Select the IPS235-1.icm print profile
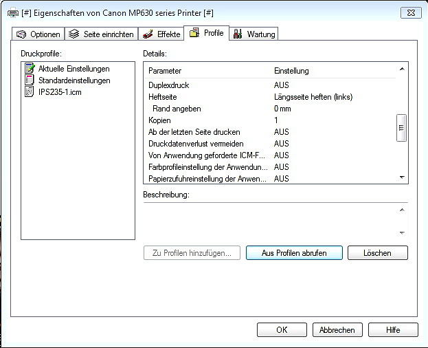 tap(53, 92)
